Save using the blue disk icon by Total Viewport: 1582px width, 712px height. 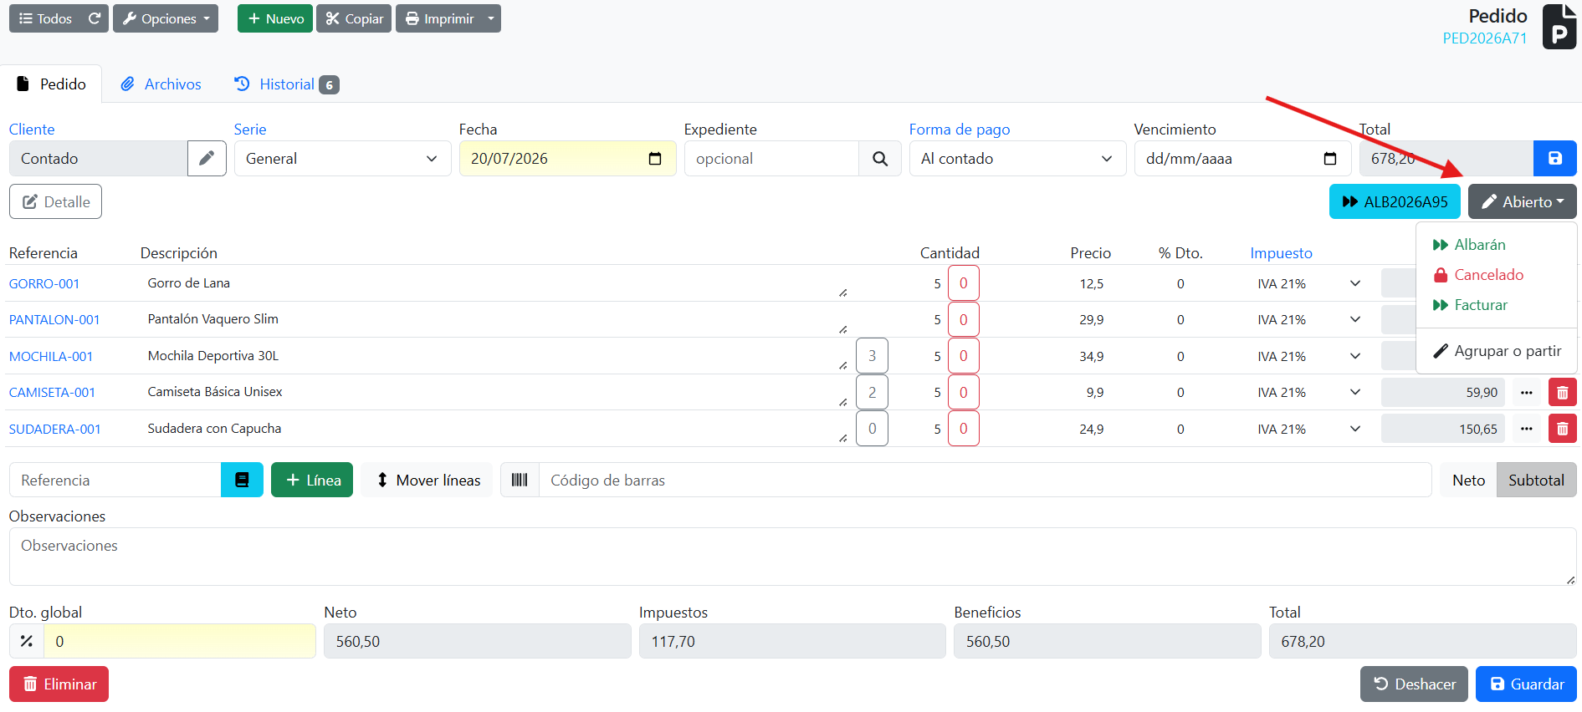tap(1555, 158)
